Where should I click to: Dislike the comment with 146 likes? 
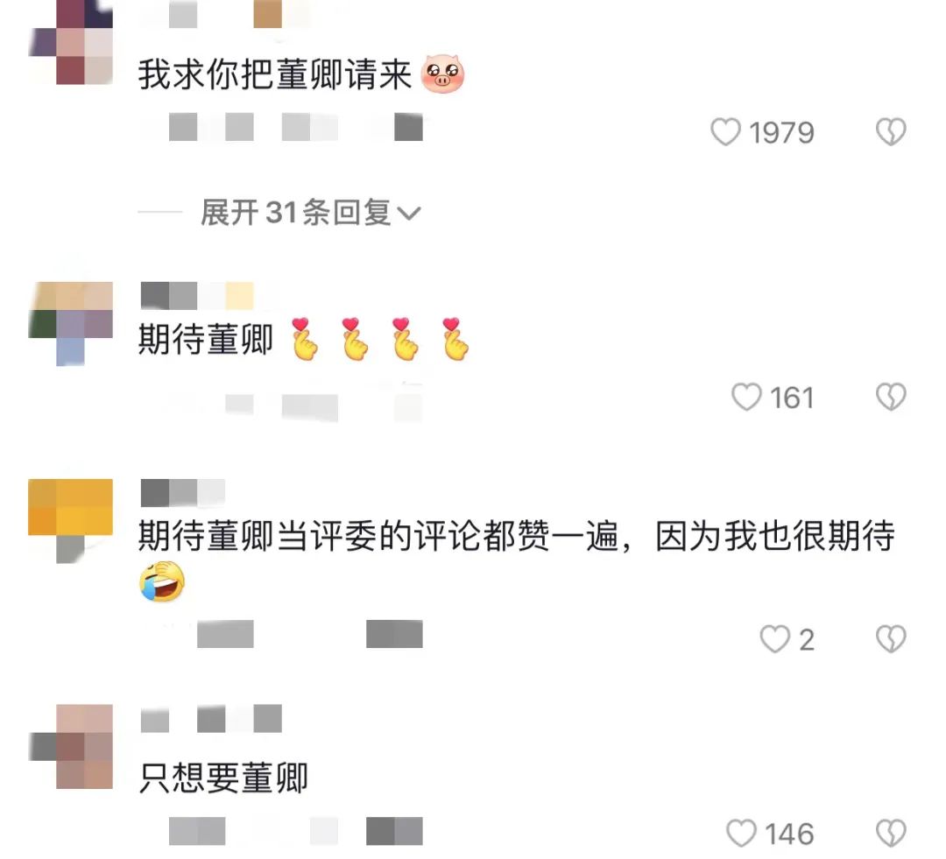click(x=891, y=833)
